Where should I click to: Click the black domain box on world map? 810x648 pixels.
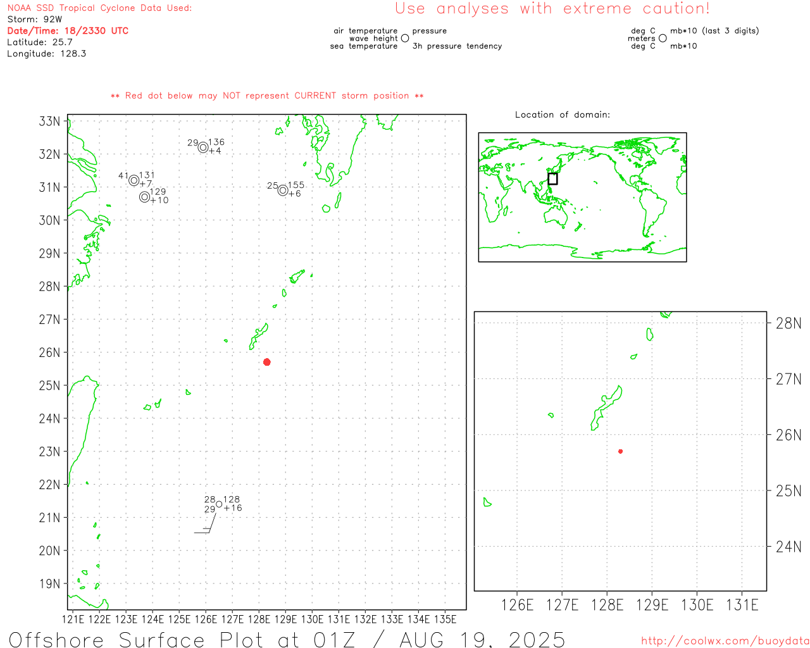[x=552, y=178]
